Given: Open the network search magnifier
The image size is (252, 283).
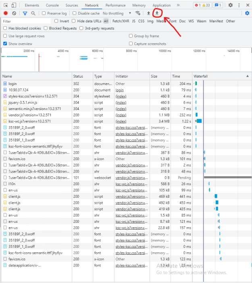Looking at the screenshot, I should click(x=33, y=13).
